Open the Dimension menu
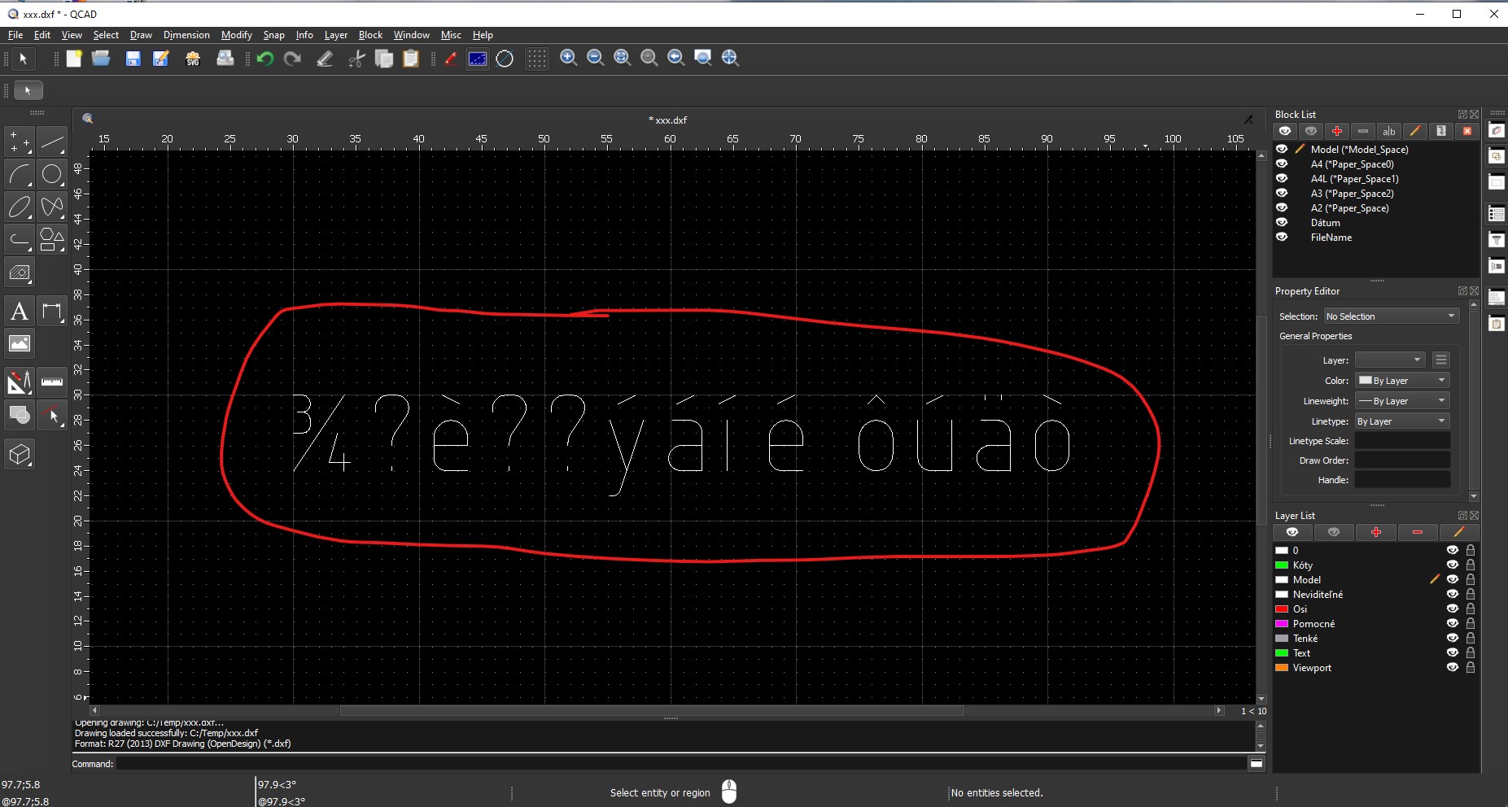Screen dimensions: 1508x807 click(186, 35)
